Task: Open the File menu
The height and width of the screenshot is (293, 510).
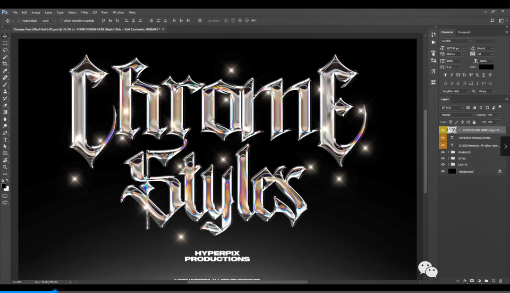Action: coord(15,12)
